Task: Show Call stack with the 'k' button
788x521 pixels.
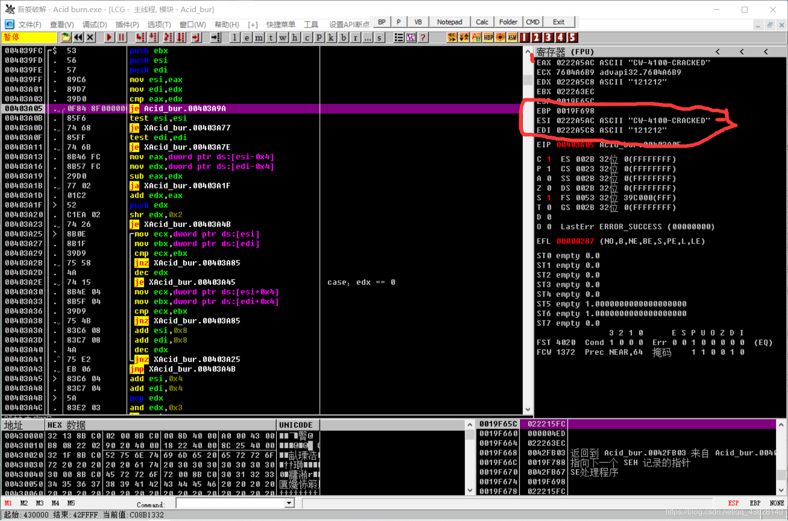Action: (331, 37)
